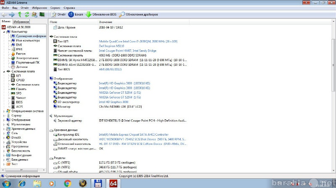Click Обновления BIOS toolbar button
This screenshot has height=188, width=336.
(x=101, y=15)
